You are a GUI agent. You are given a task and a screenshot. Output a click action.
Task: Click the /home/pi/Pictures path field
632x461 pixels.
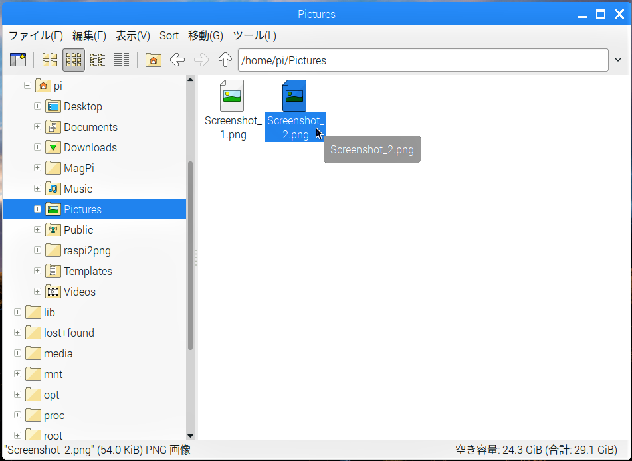pos(423,60)
